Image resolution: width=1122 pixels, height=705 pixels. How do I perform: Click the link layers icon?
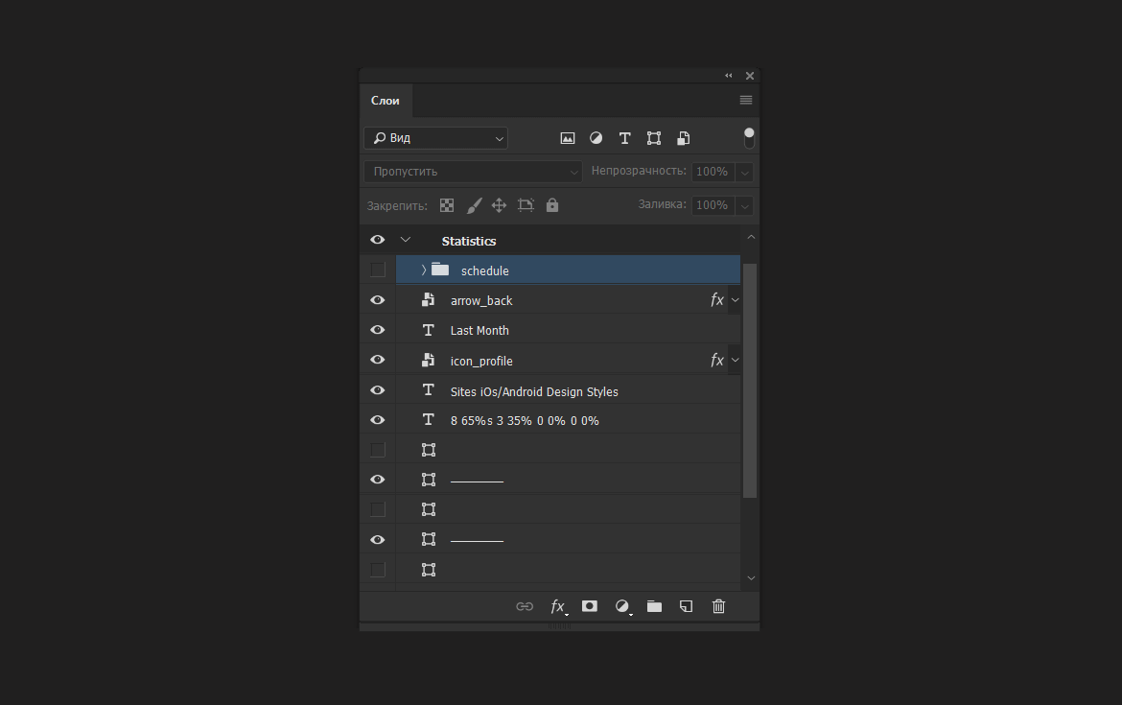point(525,606)
